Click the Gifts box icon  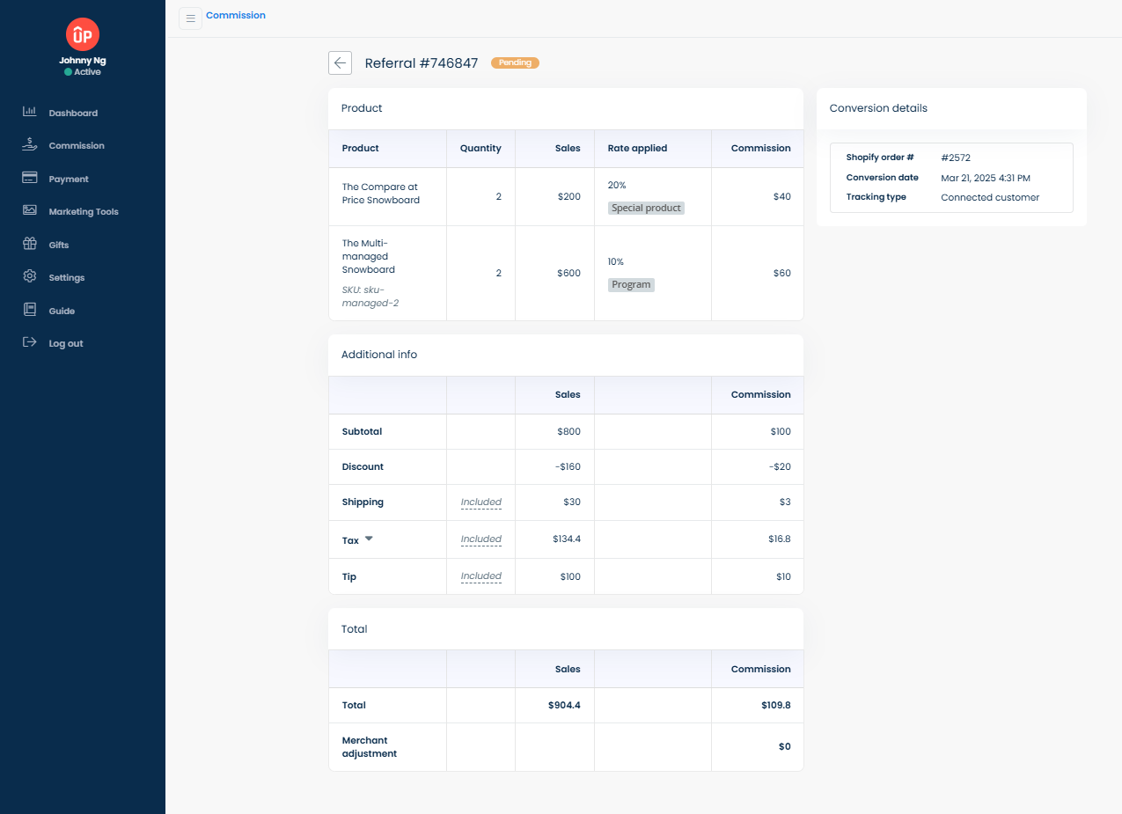click(x=29, y=244)
